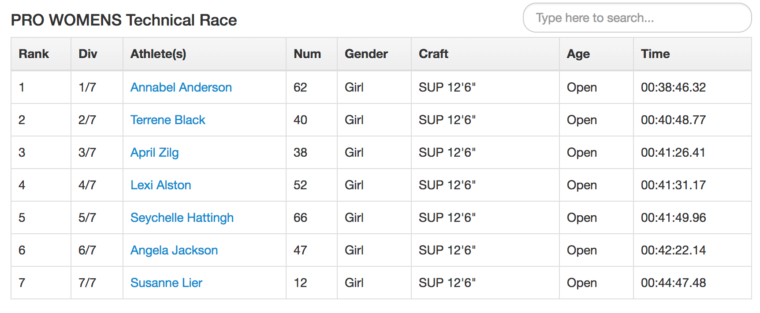Open Seychelle Hattingh athlete link

[182, 217]
